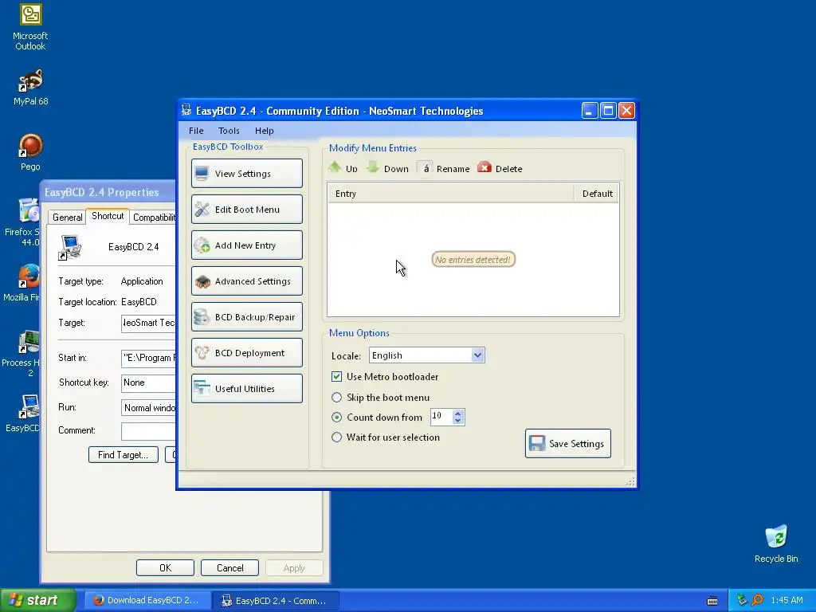
Task: Click OK in the Properties window
Action: [x=165, y=567]
